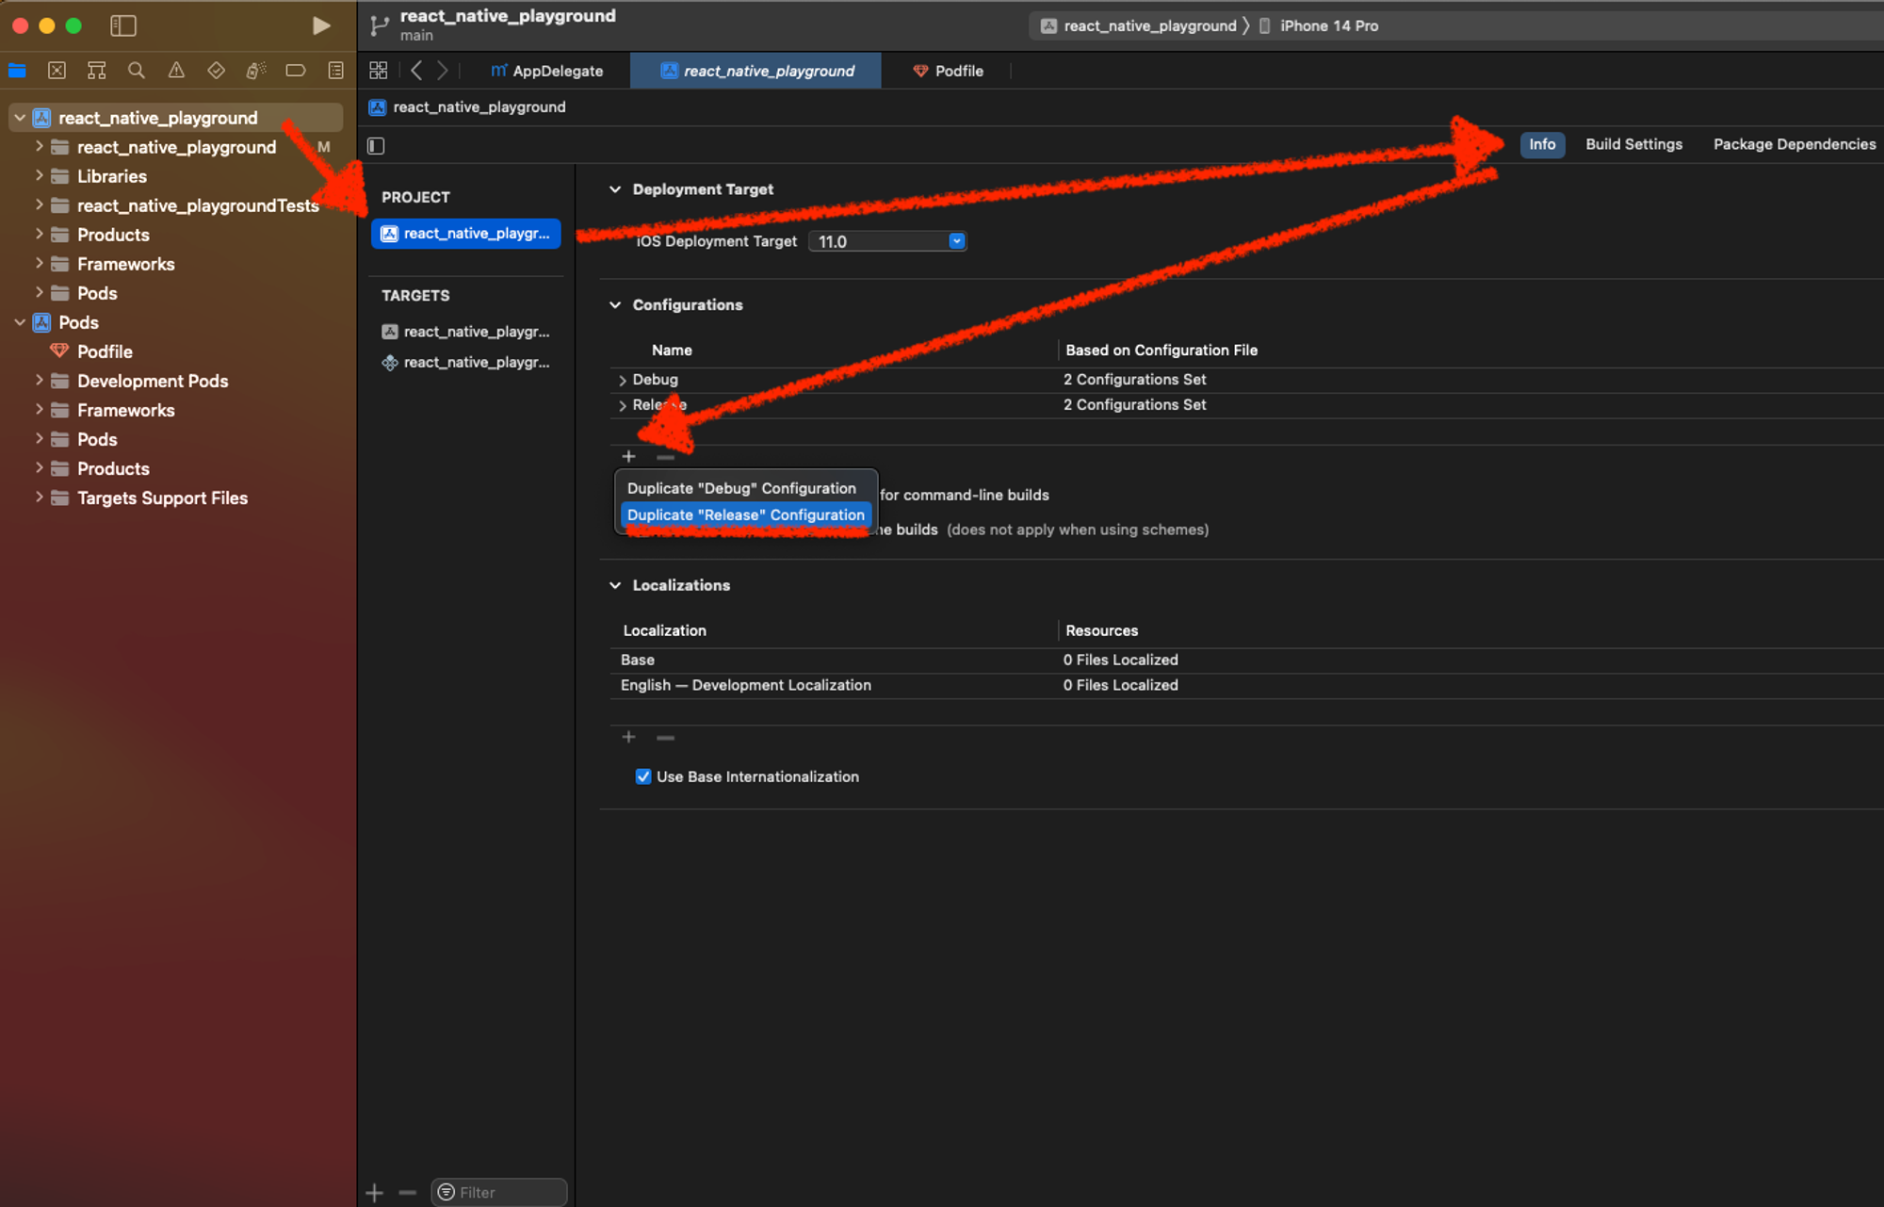Switch to the AppDelegate editor tab
Image resolution: width=1884 pixels, height=1207 pixels.
(x=547, y=71)
